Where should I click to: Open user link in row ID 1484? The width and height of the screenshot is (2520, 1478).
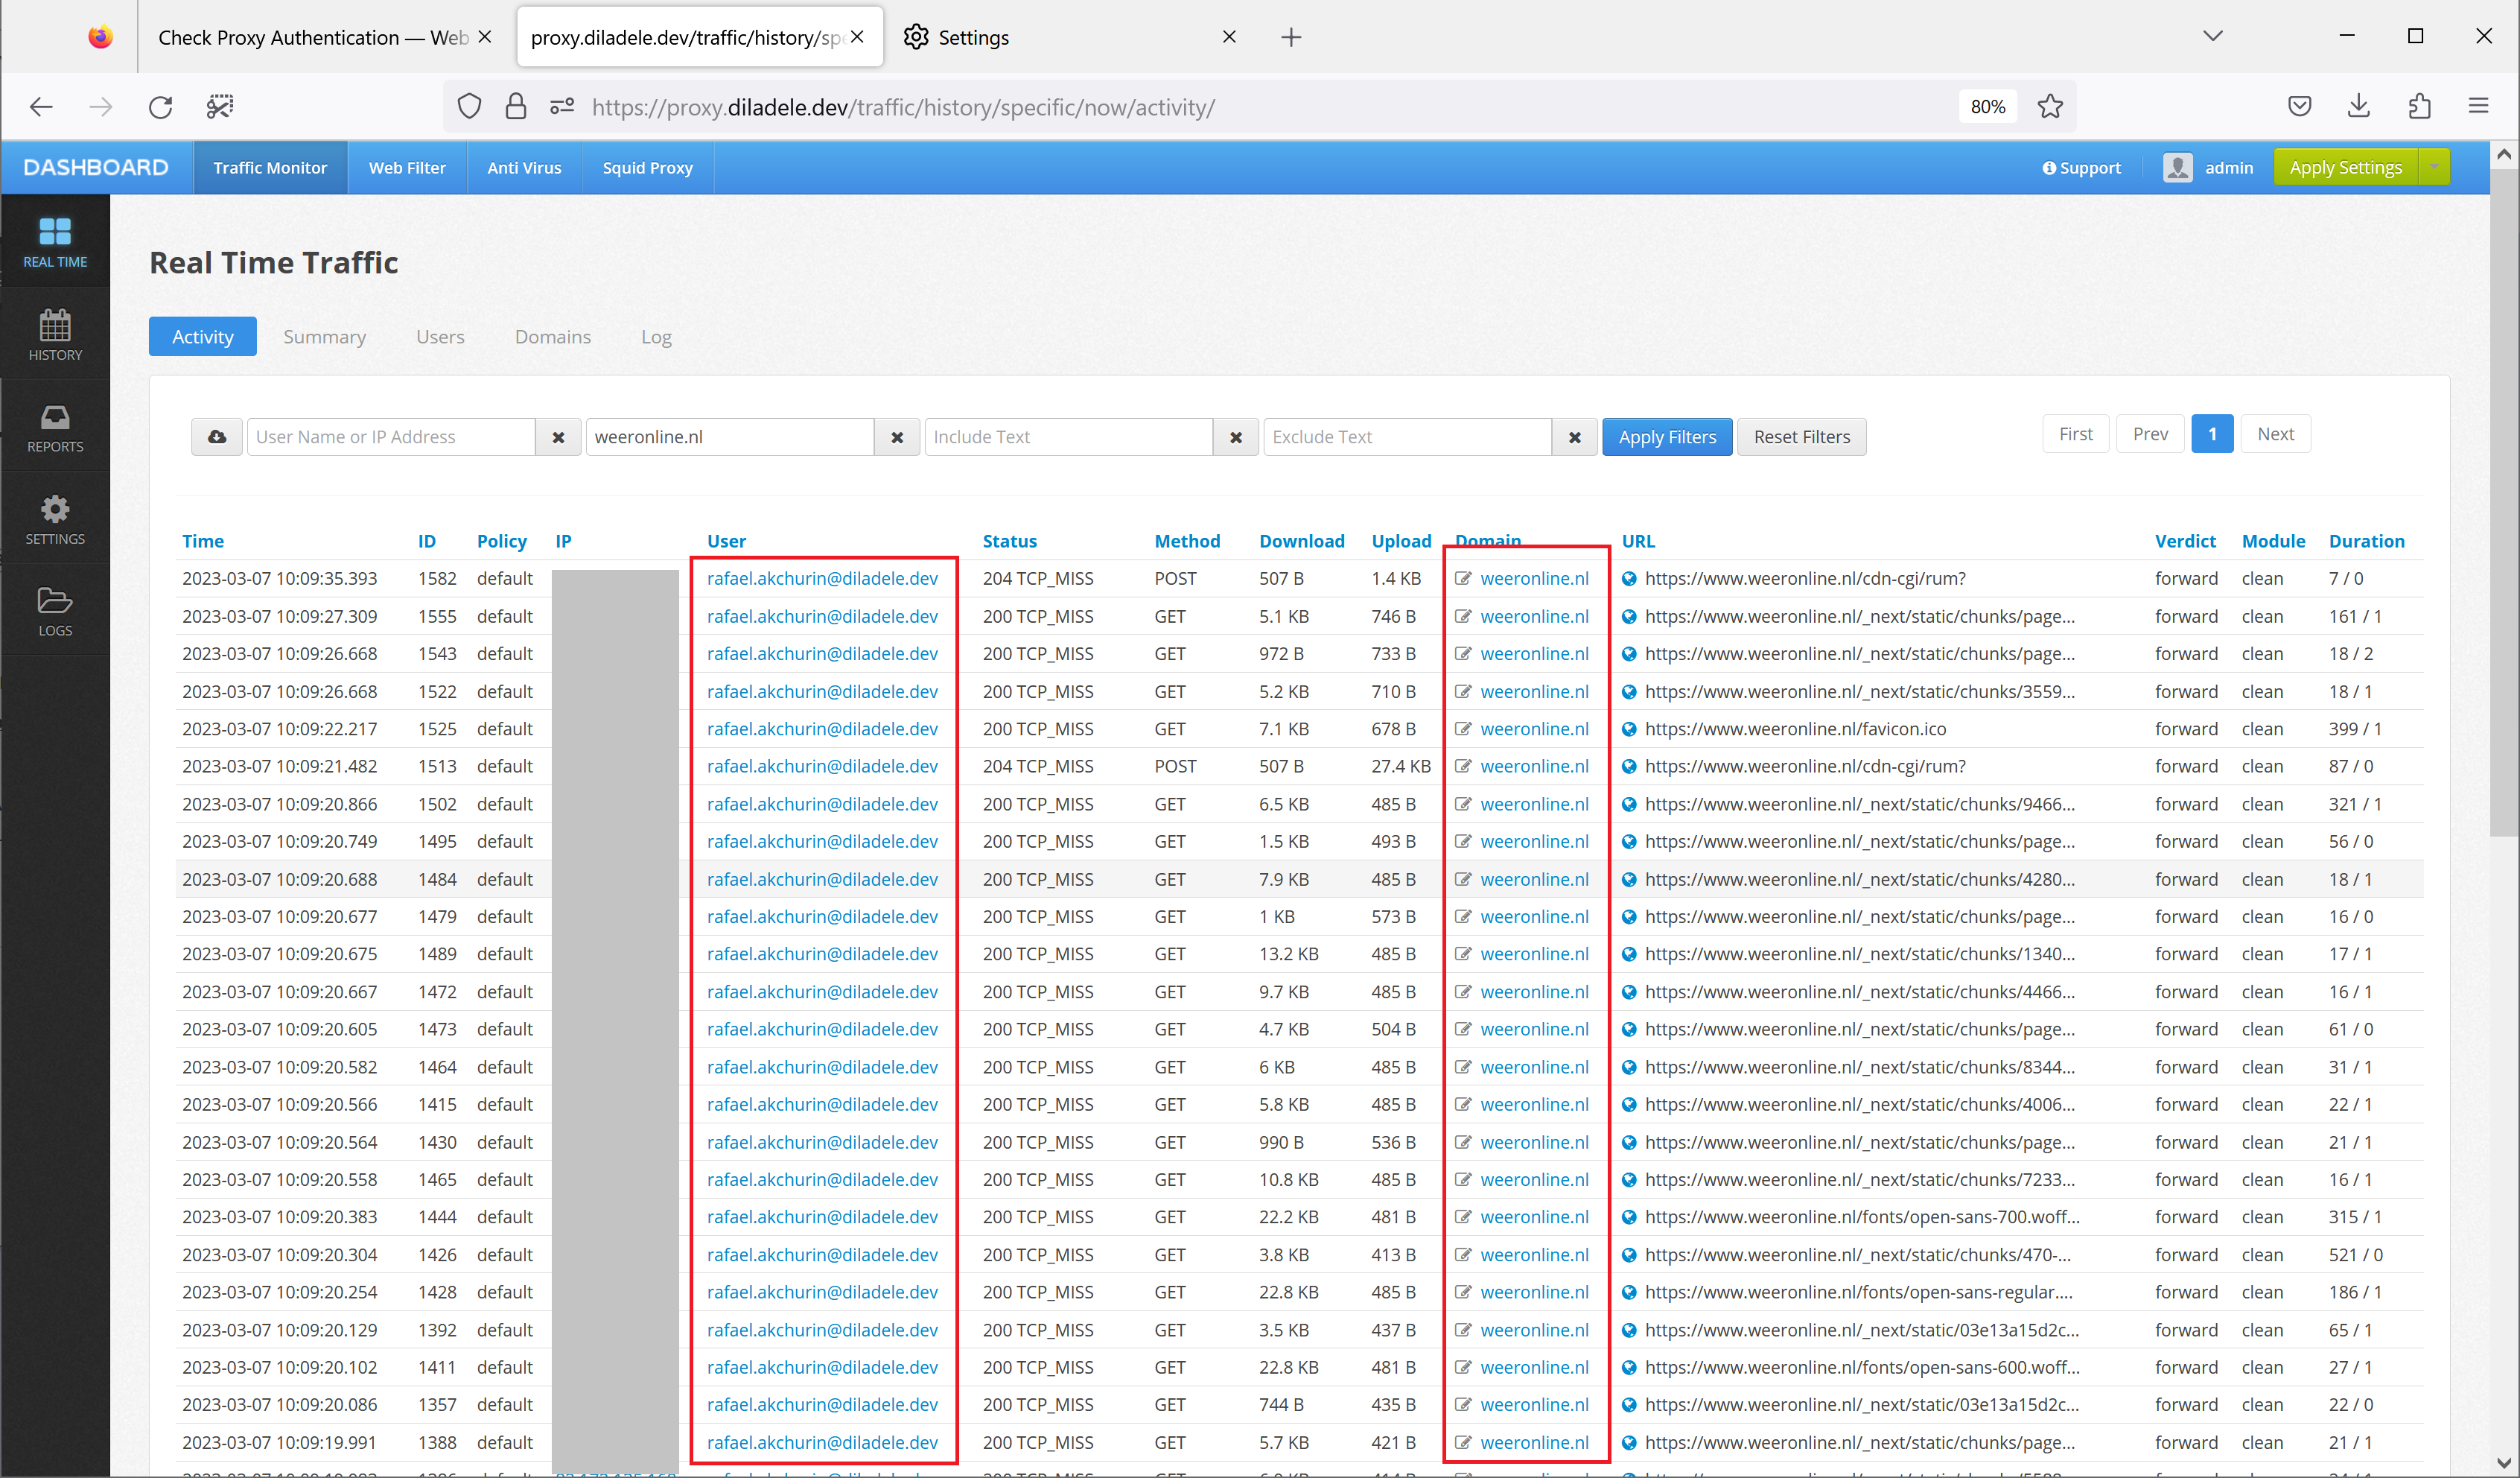pyautogui.click(x=822, y=880)
